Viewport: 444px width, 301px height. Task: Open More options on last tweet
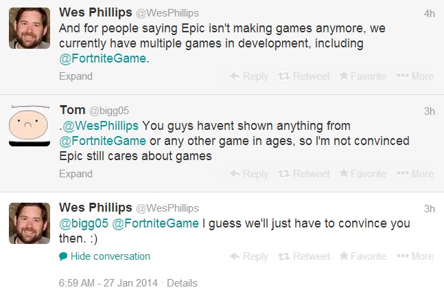[x=415, y=256]
